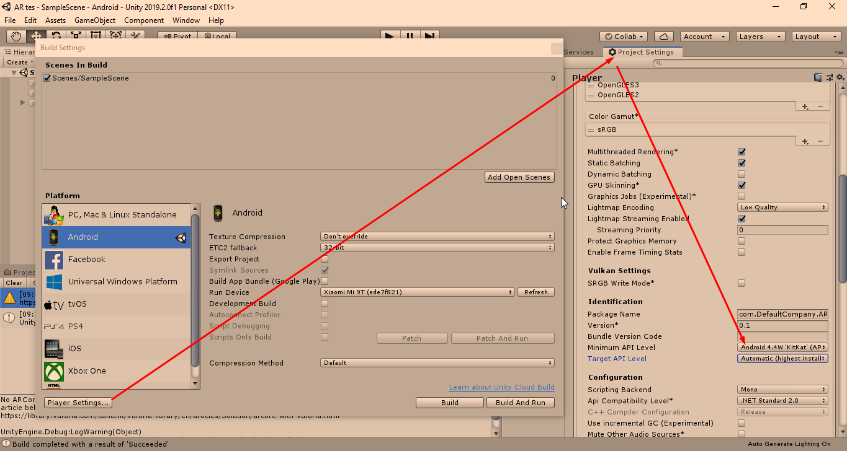
Task: Toggle Static Batching checkbox
Action: (742, 163)
